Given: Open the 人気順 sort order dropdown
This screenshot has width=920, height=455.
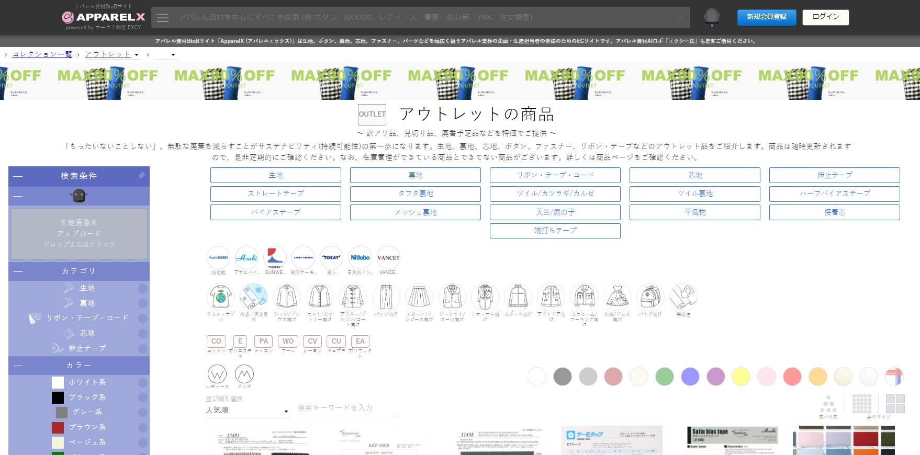Looking at the screenshot, I should point(247,411).
